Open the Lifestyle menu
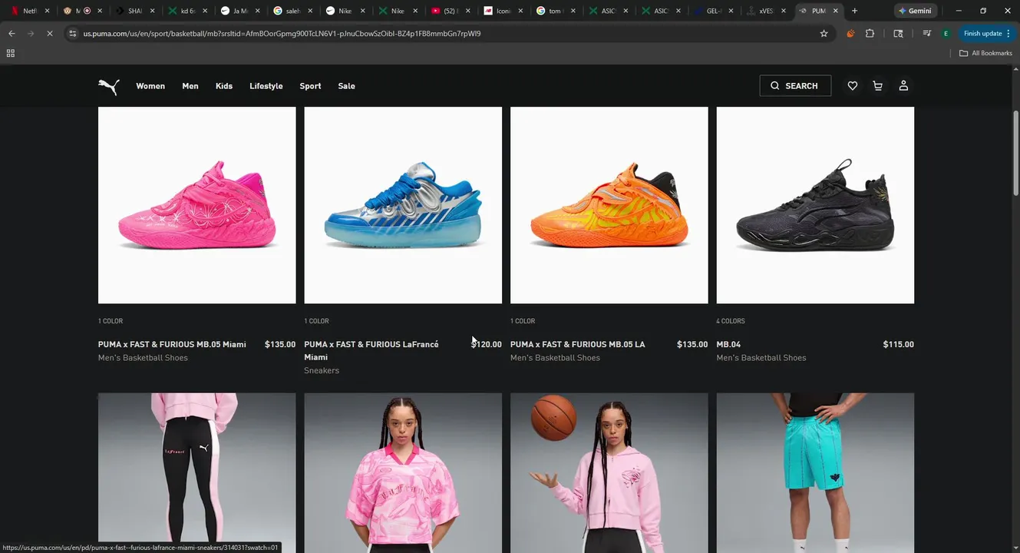This screenshot has width=1020, height=553. coord(266,86)
